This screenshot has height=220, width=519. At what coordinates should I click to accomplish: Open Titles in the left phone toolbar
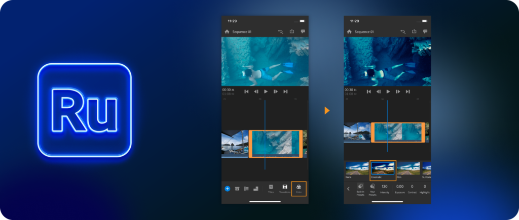click(271, 189)
